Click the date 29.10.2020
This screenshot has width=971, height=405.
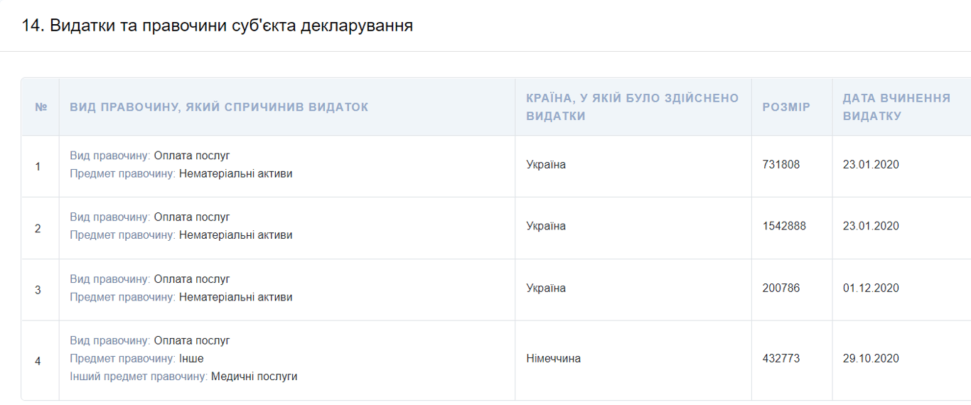[x=871, y=359]
